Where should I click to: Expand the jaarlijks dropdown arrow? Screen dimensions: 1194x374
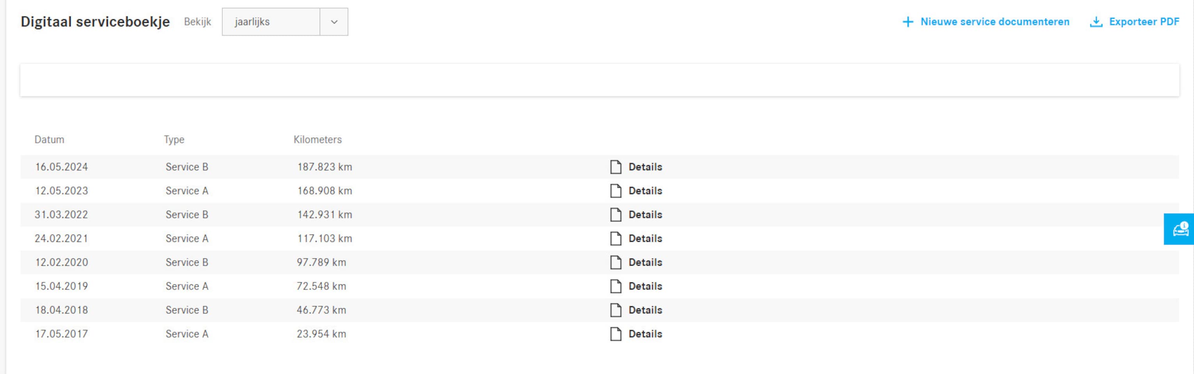pyautogui.click(x=334, y=22)
